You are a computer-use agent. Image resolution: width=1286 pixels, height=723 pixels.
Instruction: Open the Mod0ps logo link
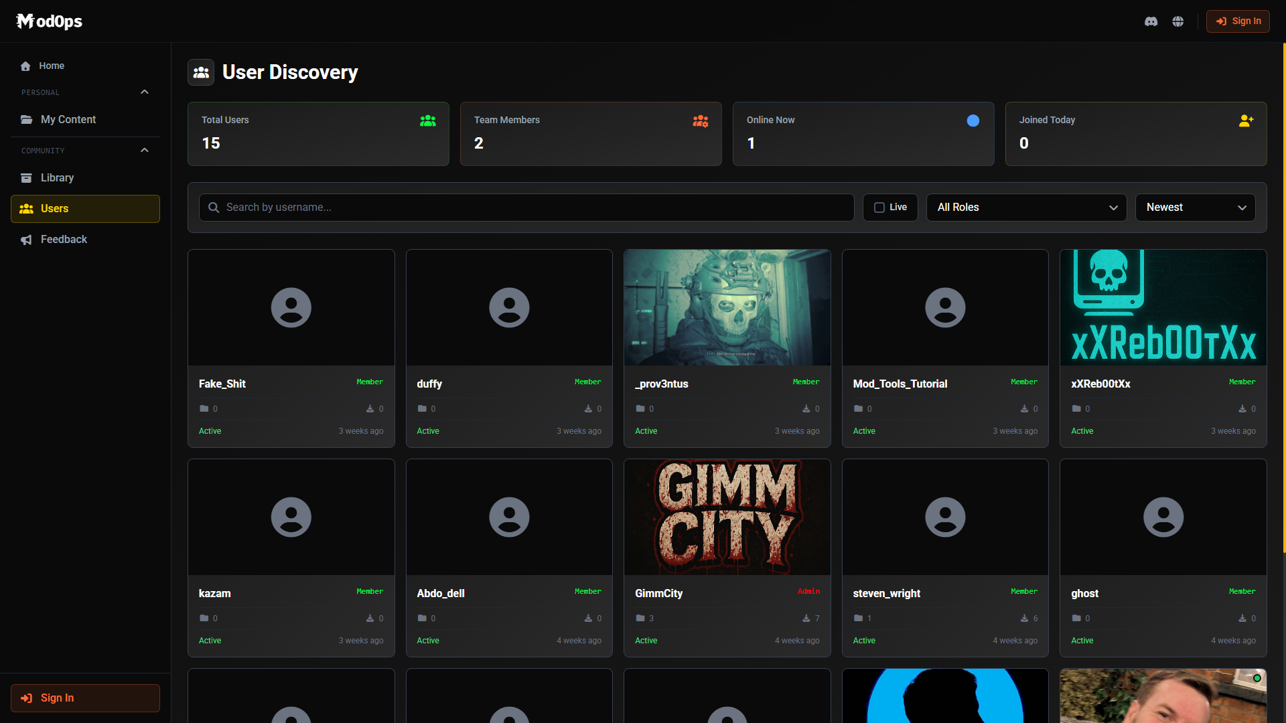point(48,21)
